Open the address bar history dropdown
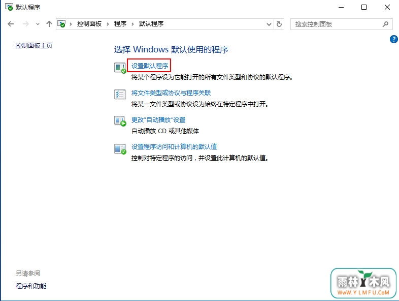Viewport: 399px width, 301px height. coord(269,24)
